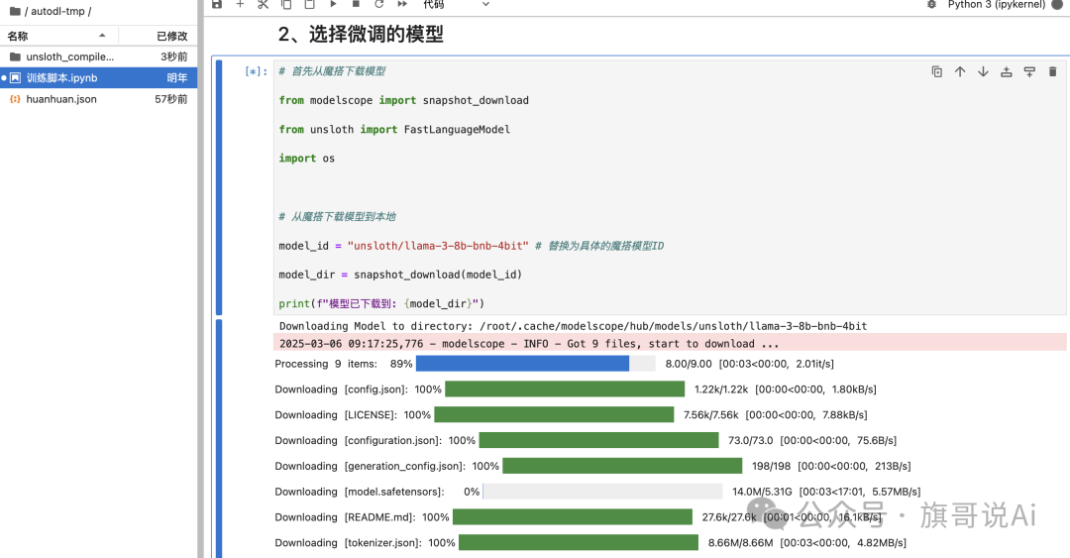Image resolution: width=1070 pixels, height=558 pixels.
Task: Click the sort arrow in the 名称 column
Action: 102,36
